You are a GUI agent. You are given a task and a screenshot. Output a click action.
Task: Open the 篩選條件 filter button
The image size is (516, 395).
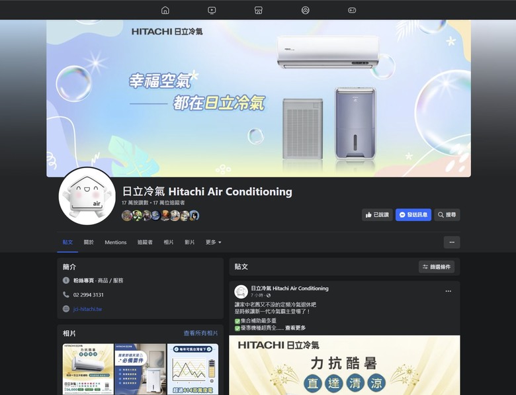click(x=437, y=267)
